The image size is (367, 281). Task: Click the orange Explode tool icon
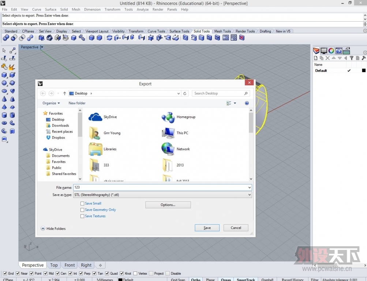click(x=12, y=67)
